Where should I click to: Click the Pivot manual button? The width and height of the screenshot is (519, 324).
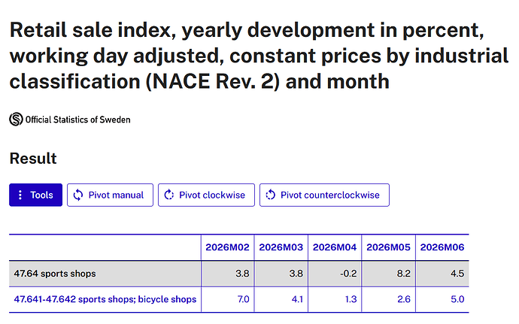(x=111, y=195)
